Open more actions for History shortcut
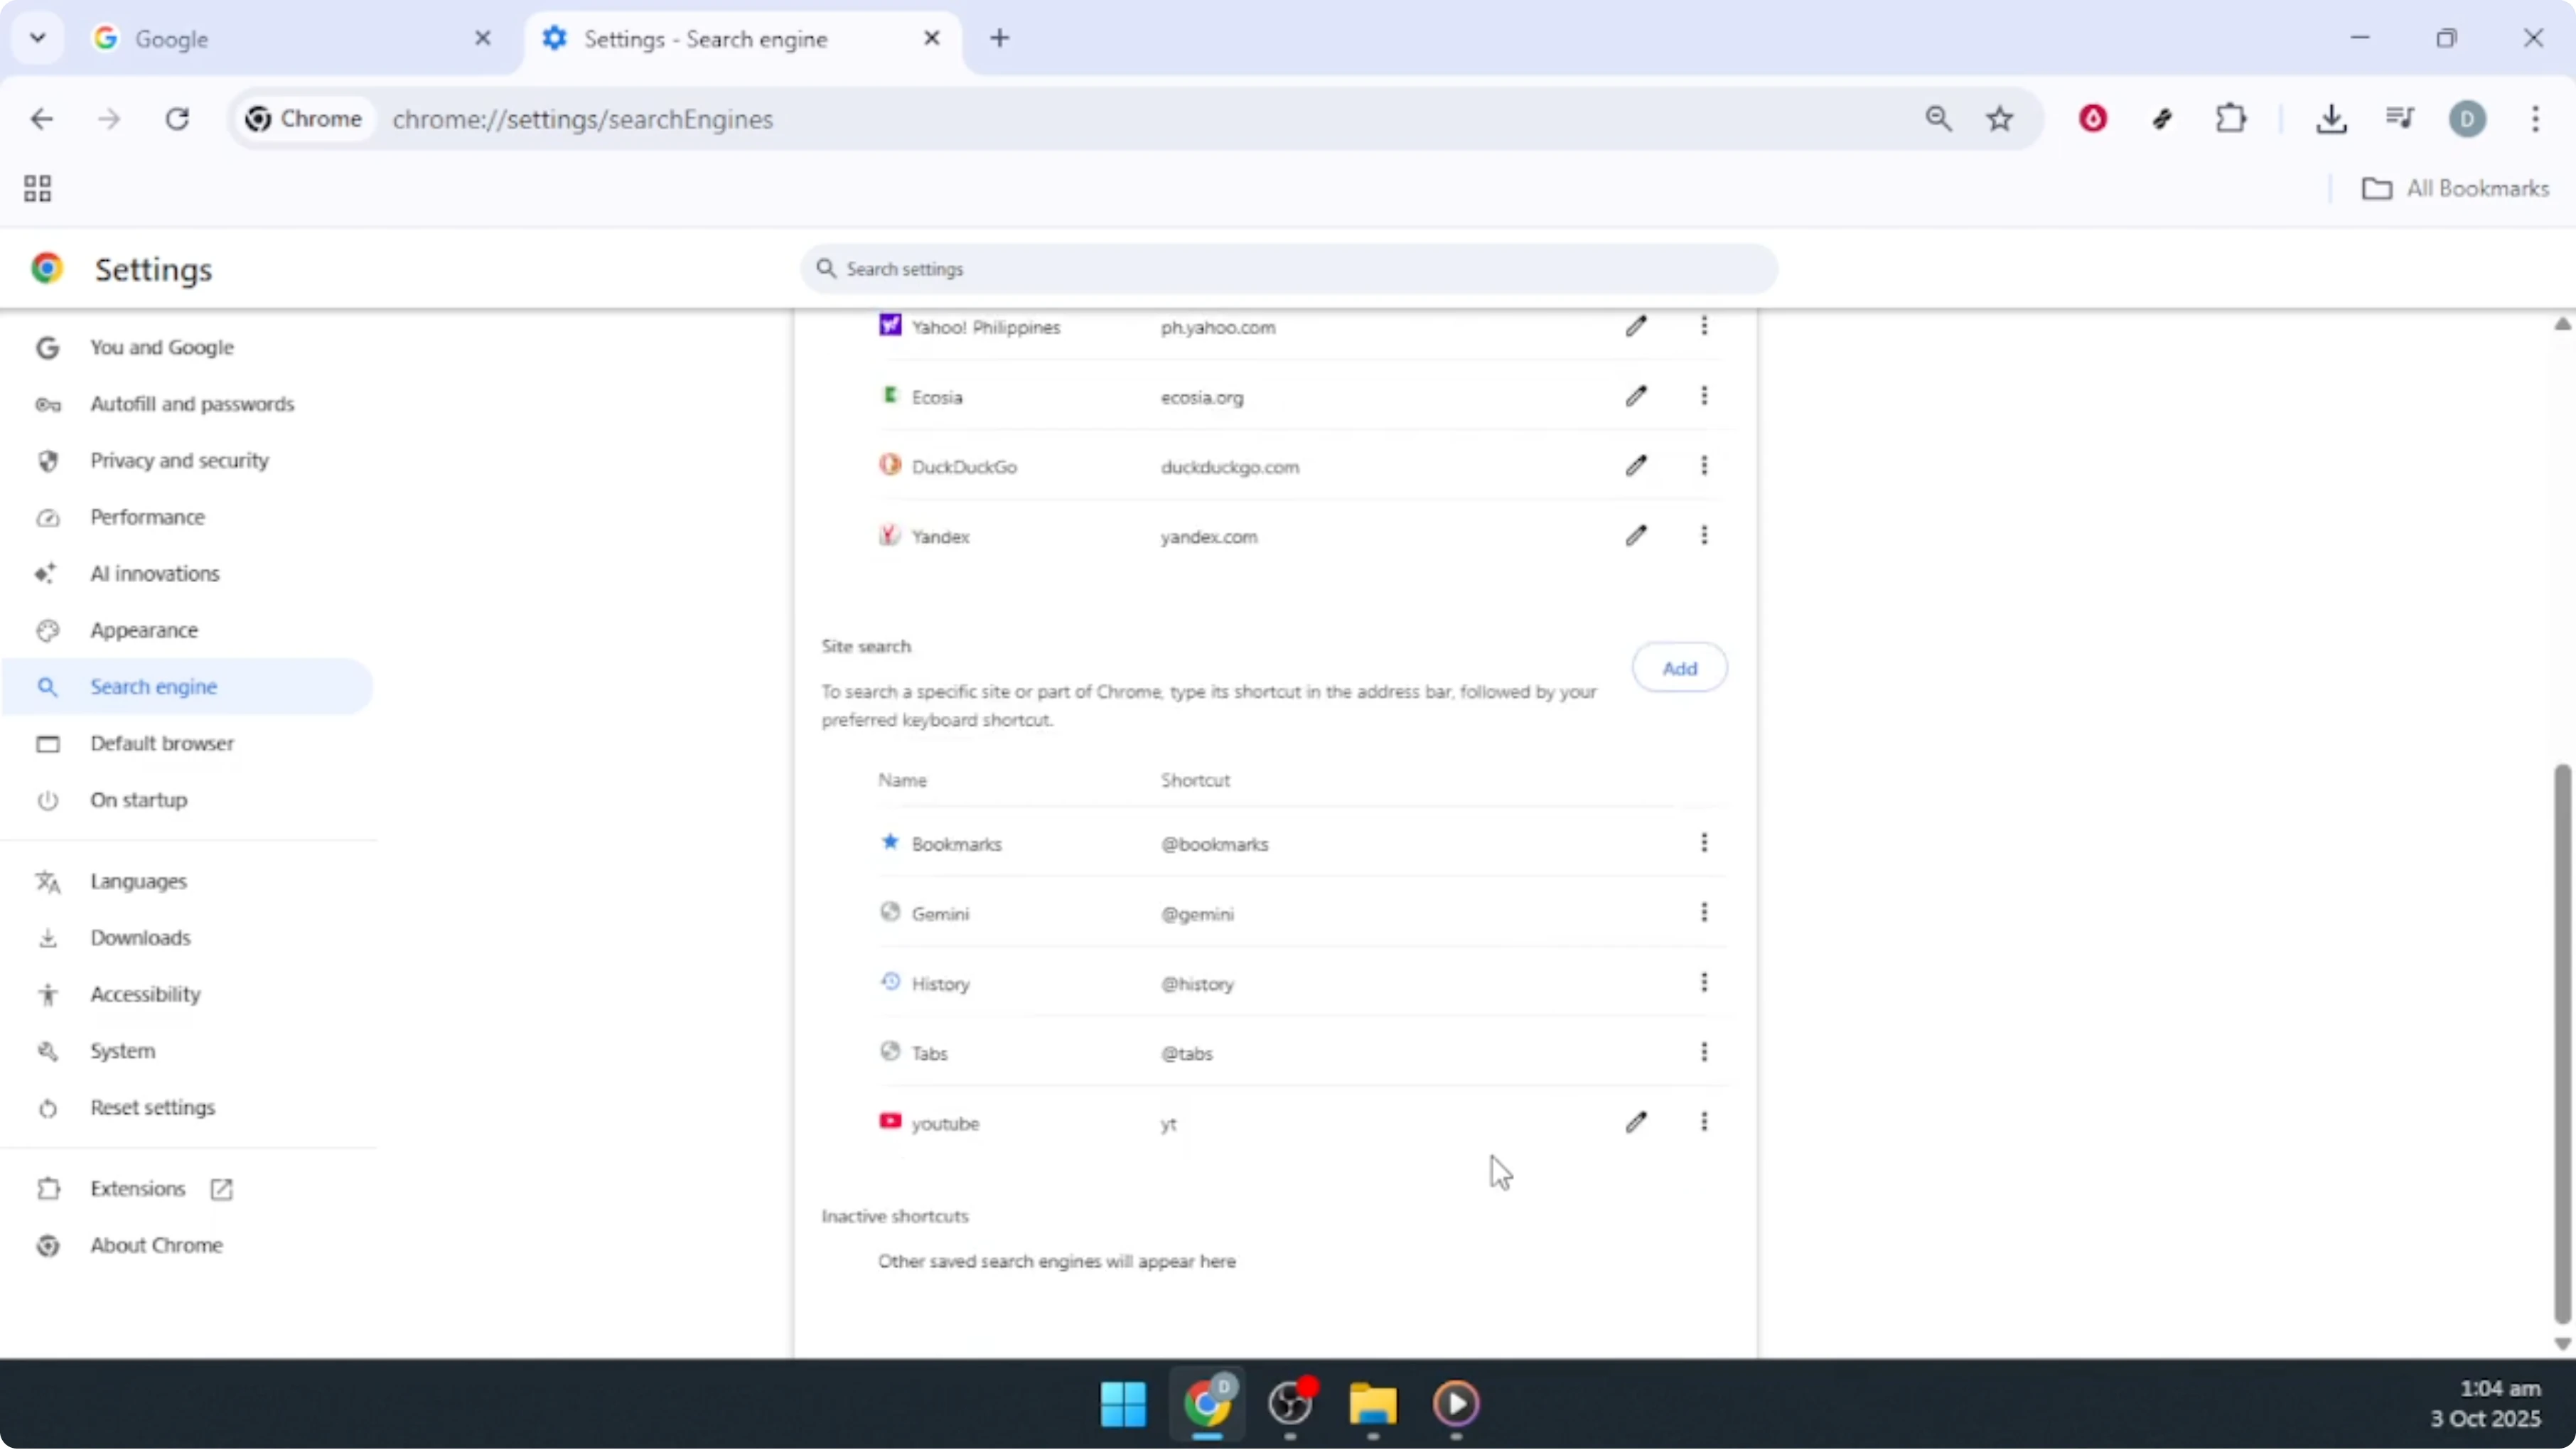This screenshot has width=2576, height=1450. tap(1704, 983)
